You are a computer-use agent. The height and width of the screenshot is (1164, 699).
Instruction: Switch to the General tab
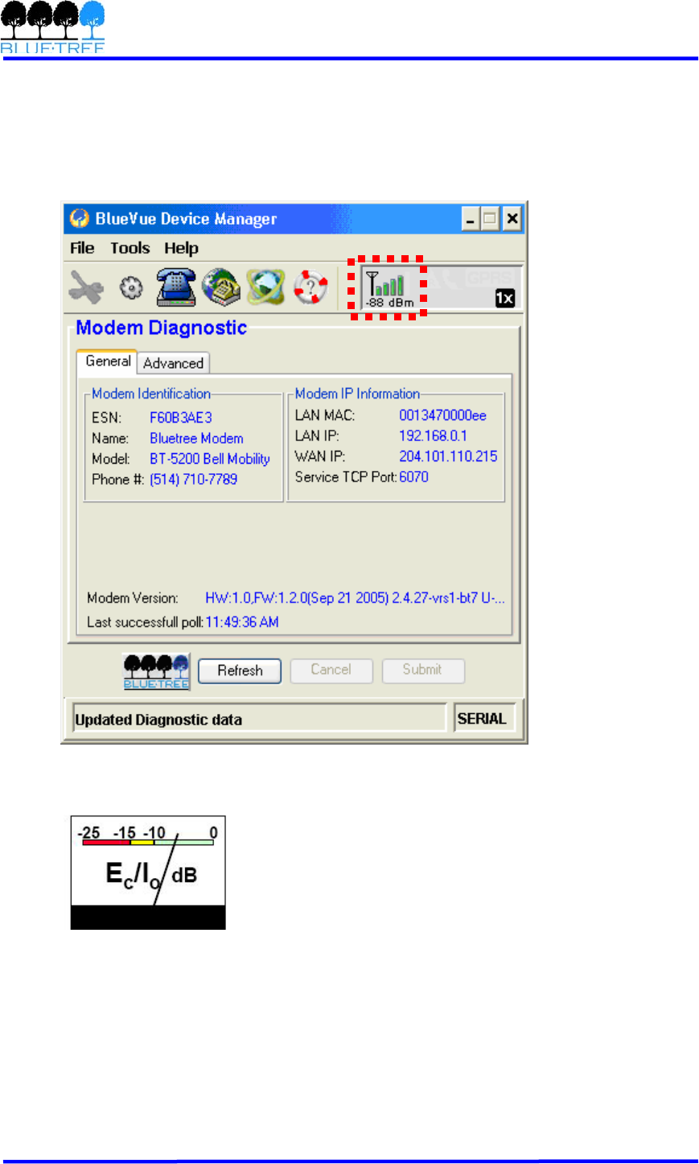107,361
